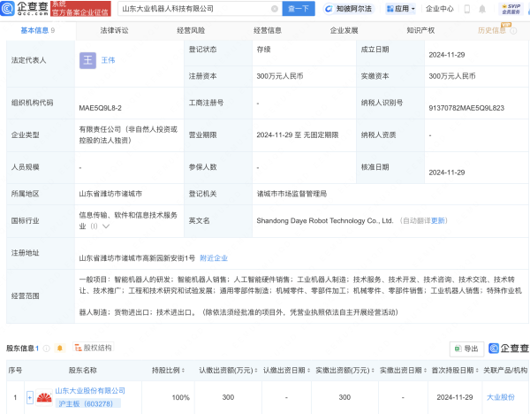Click info icon next to 股东信息

47,348
